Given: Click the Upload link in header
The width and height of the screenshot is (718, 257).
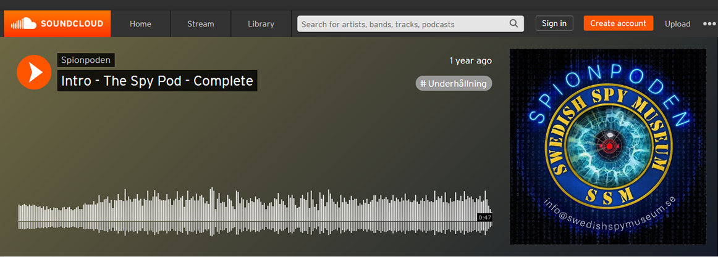Looking at the screenshot, I should pyautogui.click(x=677, y=24).
